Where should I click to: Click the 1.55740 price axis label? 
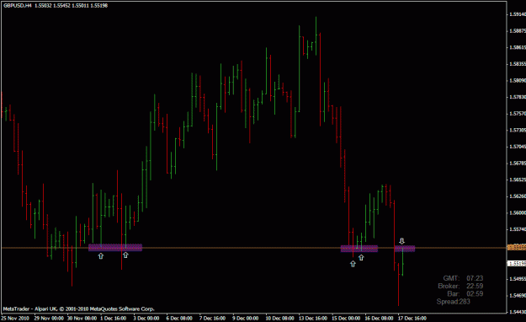tap(518, 229)
